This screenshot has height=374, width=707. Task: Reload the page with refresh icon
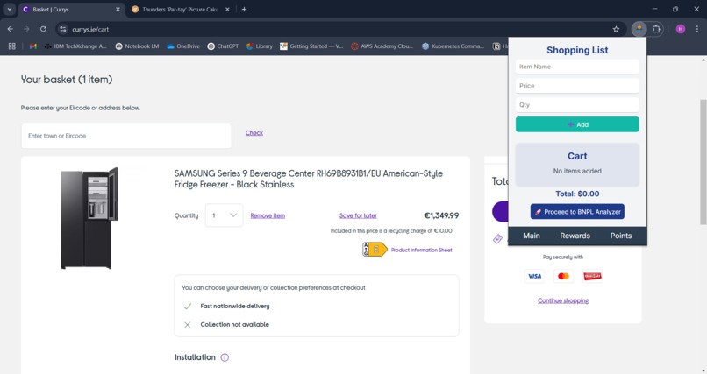coord(43,29)
